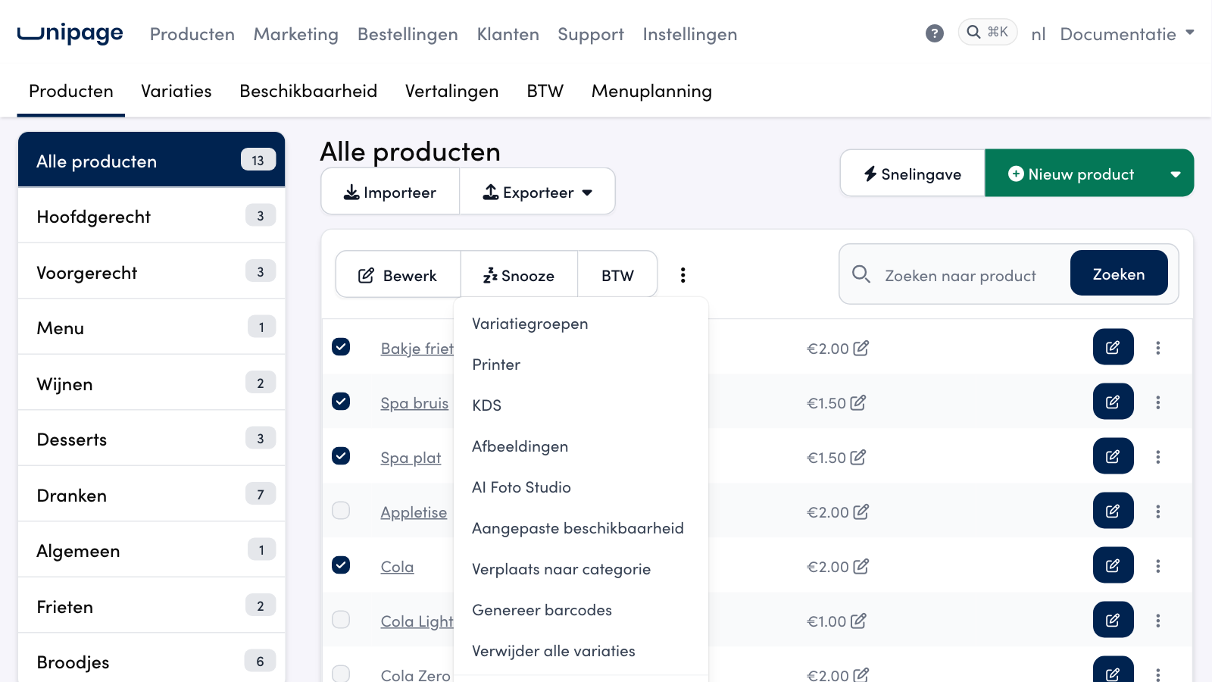Click blue edit icon for Spa bruis

click(x=1113, y=402)
